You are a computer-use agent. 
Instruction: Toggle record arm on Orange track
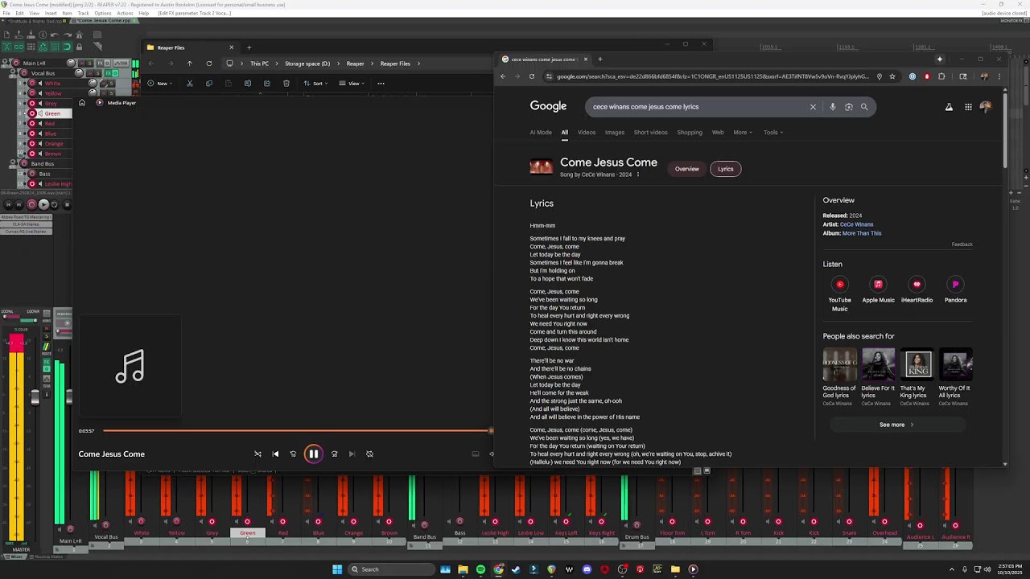[x=32, y=143]
